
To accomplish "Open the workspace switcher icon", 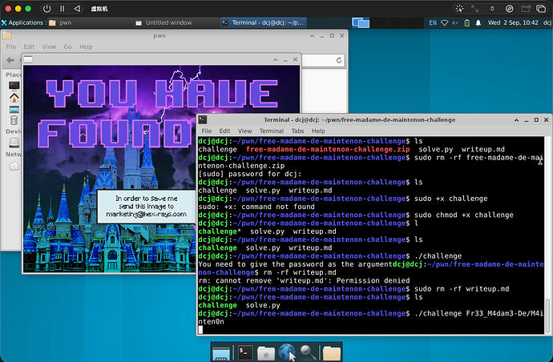I will 361,23.
